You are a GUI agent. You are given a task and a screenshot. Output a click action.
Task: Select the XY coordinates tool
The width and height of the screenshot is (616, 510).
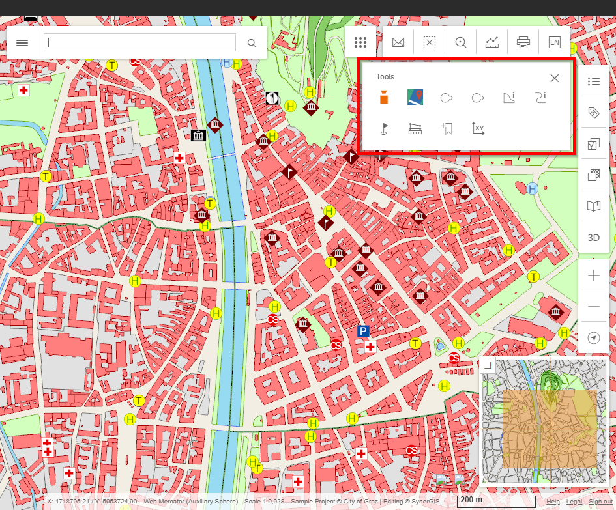pyautogui.click(x=478, y=128)
